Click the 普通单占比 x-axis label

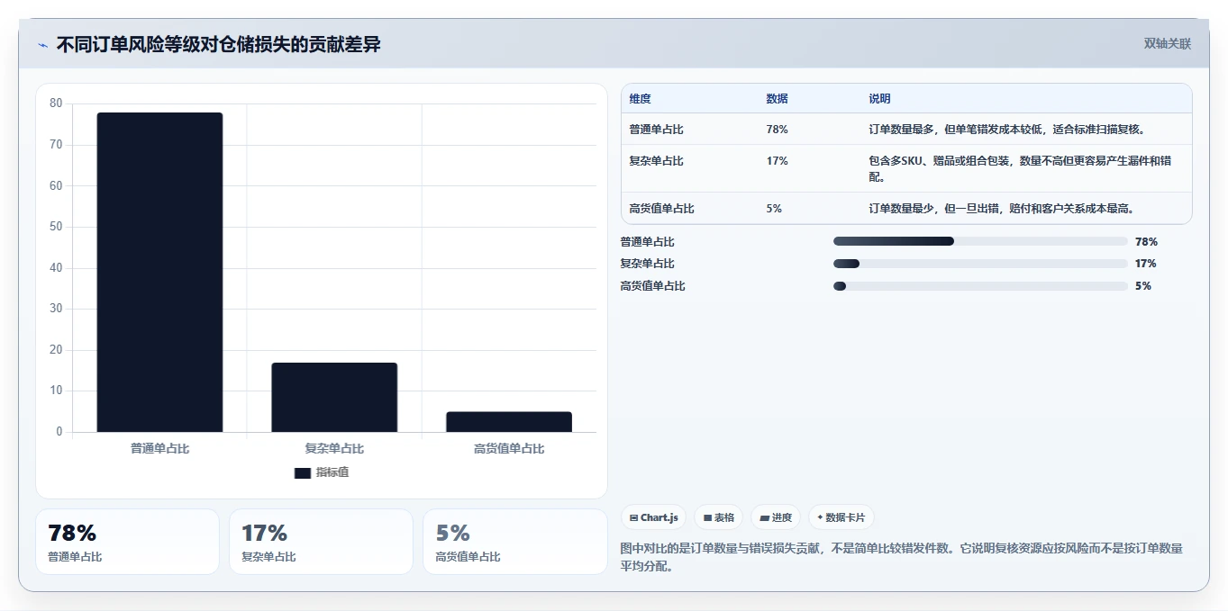(x=159, y=448)
